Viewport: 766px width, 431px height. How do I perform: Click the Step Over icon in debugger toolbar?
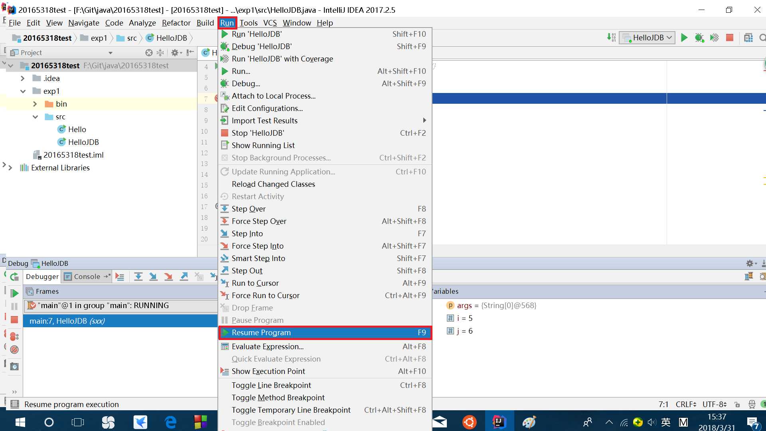click(138, 277)
